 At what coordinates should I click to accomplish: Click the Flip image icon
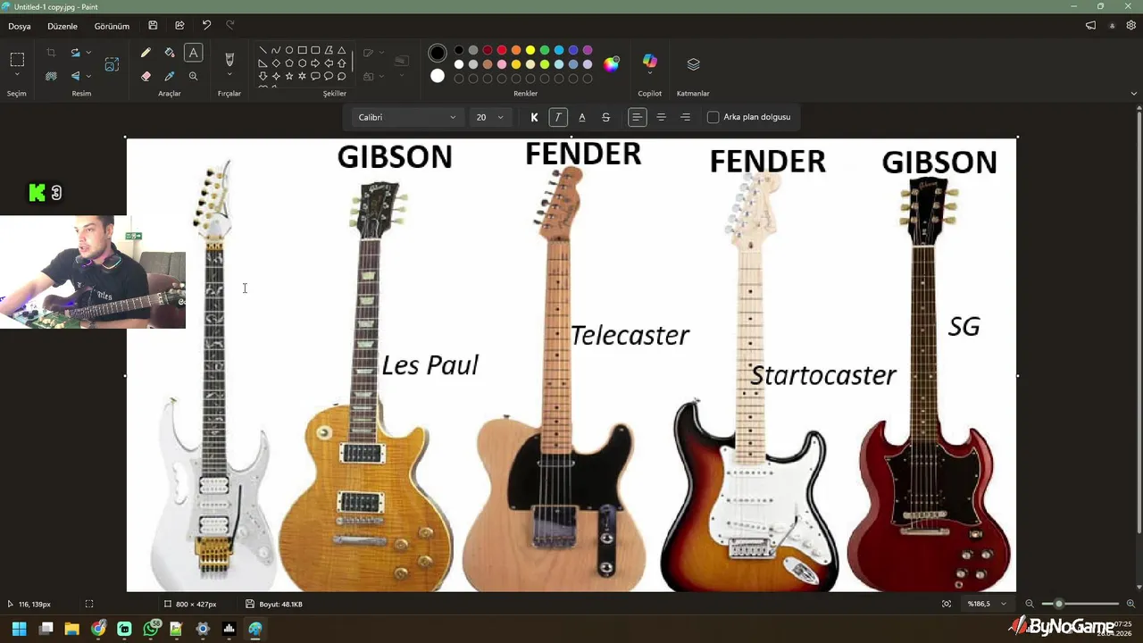pos(75,76)
